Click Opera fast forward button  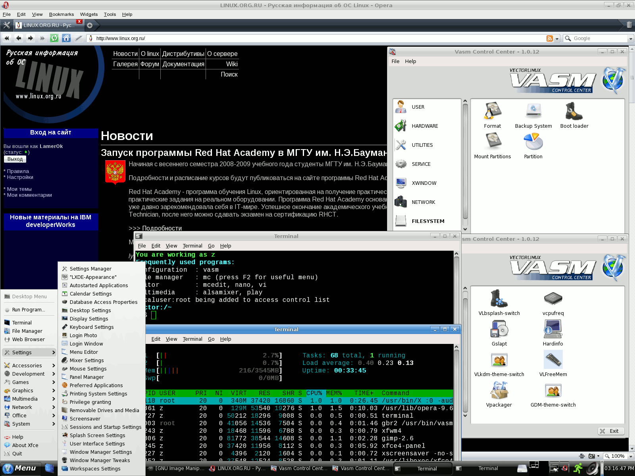pos(42,38)
